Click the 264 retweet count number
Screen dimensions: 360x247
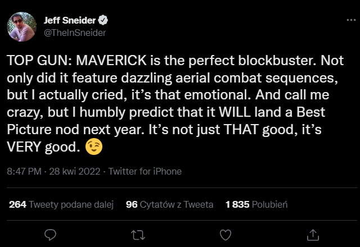pyautogui.click(x=18, y=205)
